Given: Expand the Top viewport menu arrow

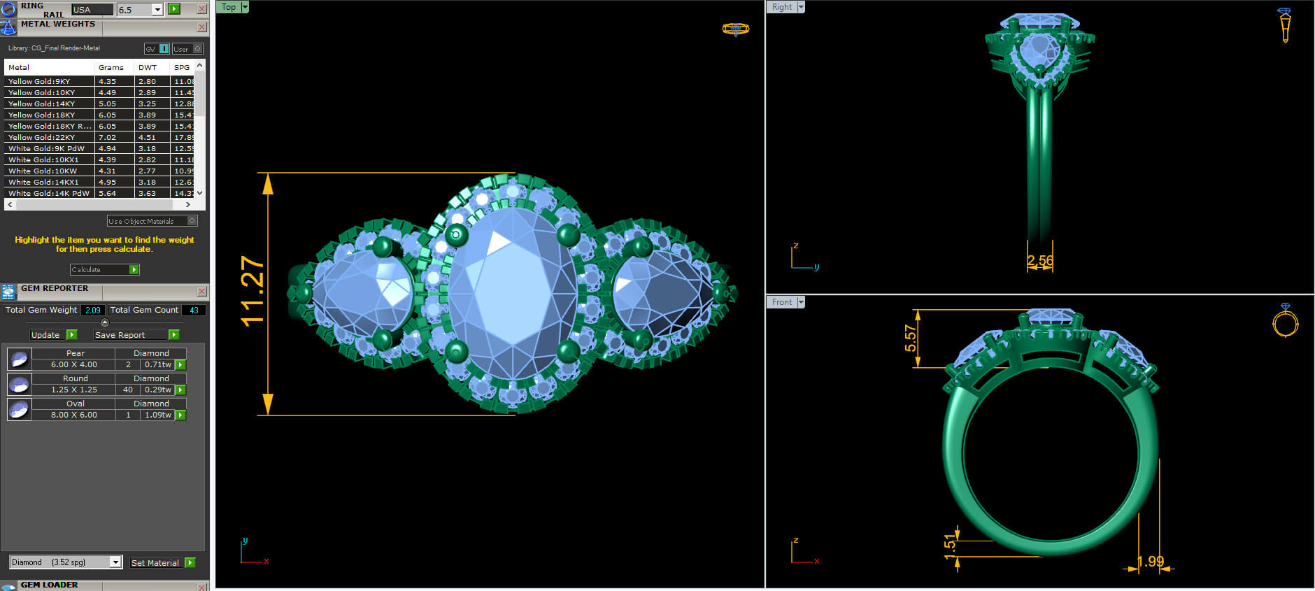Looking at the screenshot, I should [x=245, y=7].
